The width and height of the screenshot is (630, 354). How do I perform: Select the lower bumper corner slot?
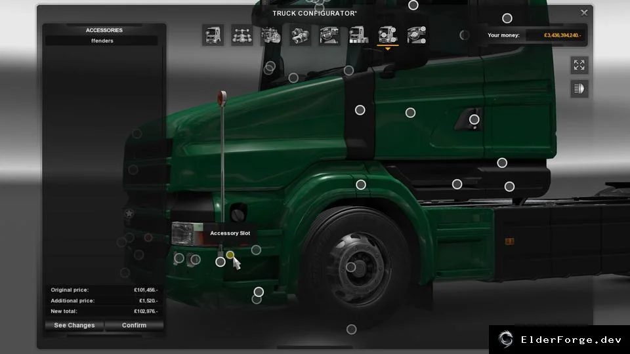pyautogui.click(x=259, y=292)
